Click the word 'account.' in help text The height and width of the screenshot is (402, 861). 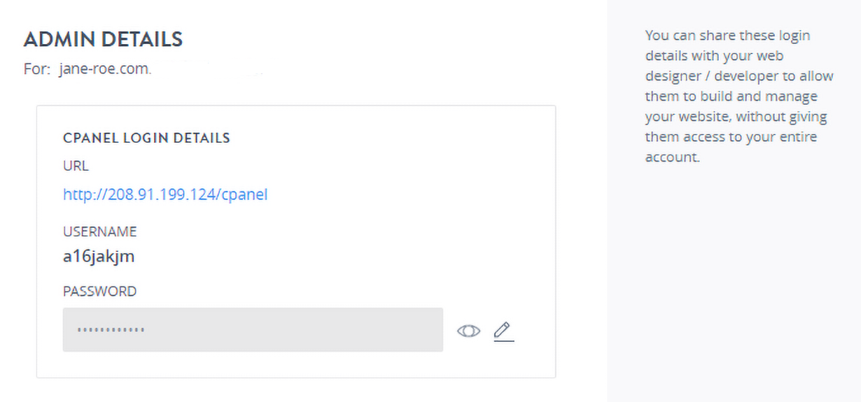[x=672, y=157]
